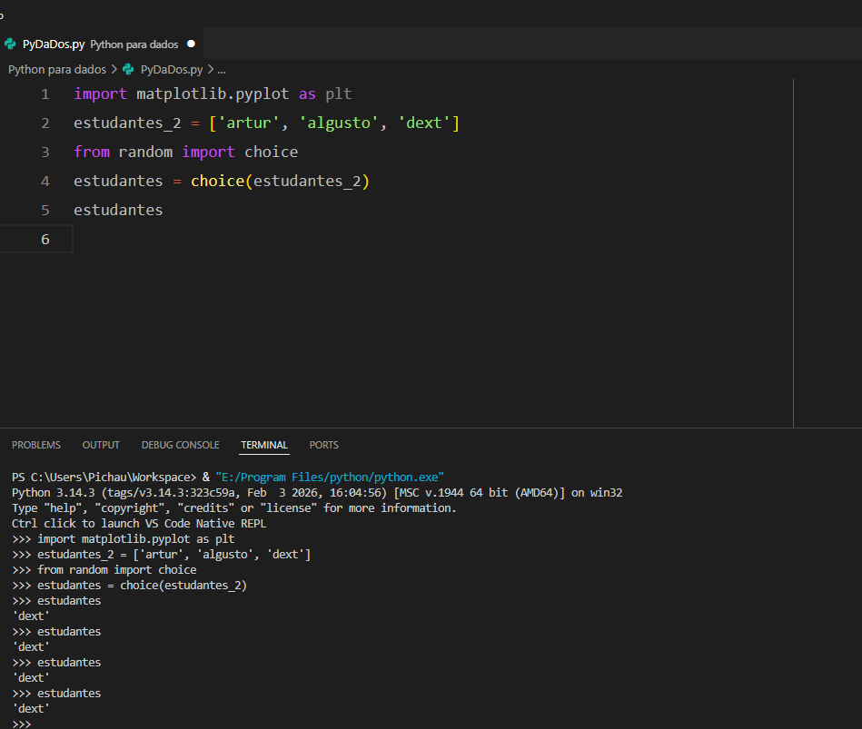Click the Python icon in the breadcrumb
Screen dimensions: 862x729
(128, 69)
